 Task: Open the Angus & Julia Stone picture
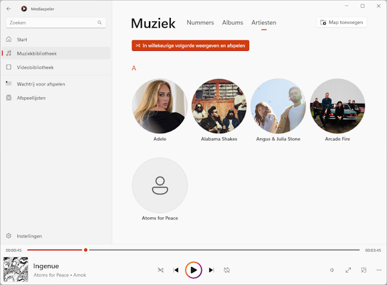click(x=278, y=106)
